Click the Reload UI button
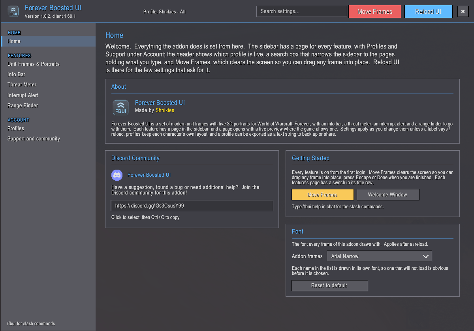 coord(428,11)
